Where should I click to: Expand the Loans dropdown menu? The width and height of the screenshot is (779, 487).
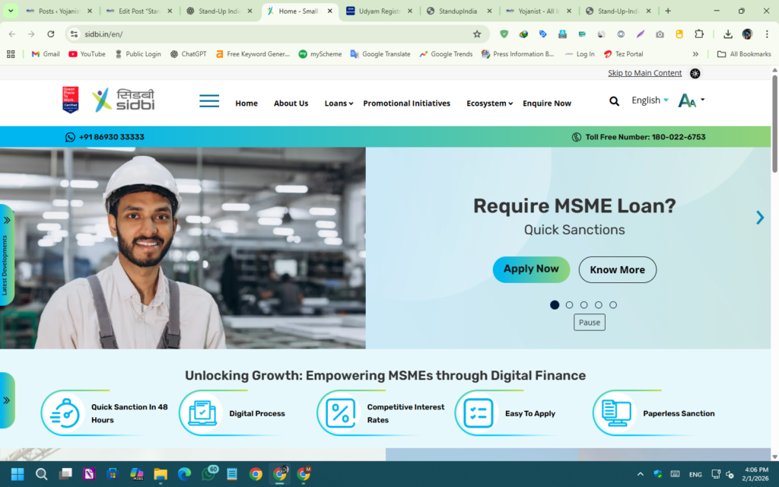(x=339, y=103)
